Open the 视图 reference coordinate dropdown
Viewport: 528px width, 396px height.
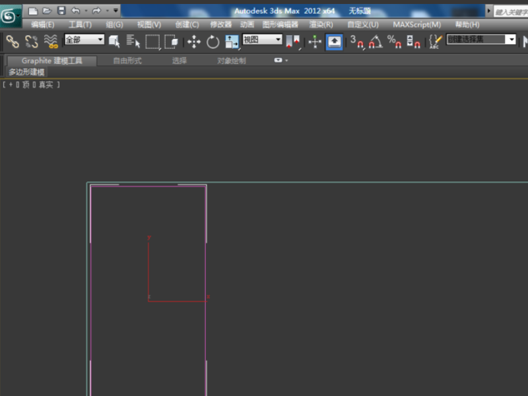(x=262, y=40)
